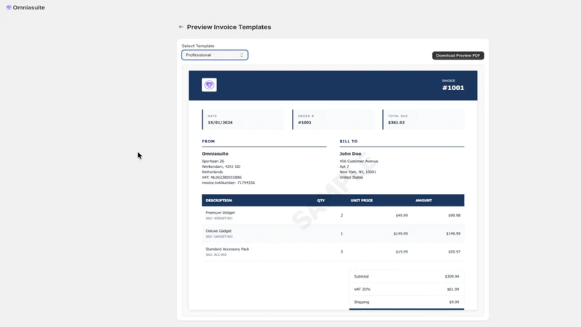The image size is (581, 327).
Task: Click the Deluxe Gadget item row
Action: pyautogui.click(x=333, y=233)
